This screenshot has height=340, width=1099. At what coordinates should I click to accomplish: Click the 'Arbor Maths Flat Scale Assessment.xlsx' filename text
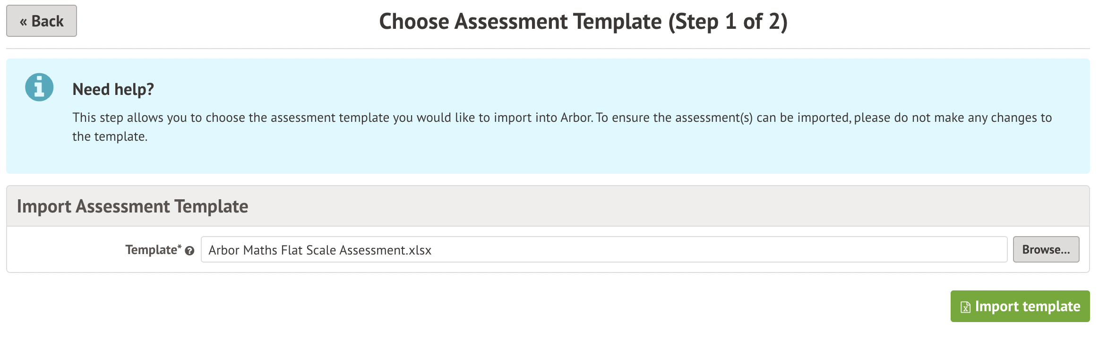320,250
